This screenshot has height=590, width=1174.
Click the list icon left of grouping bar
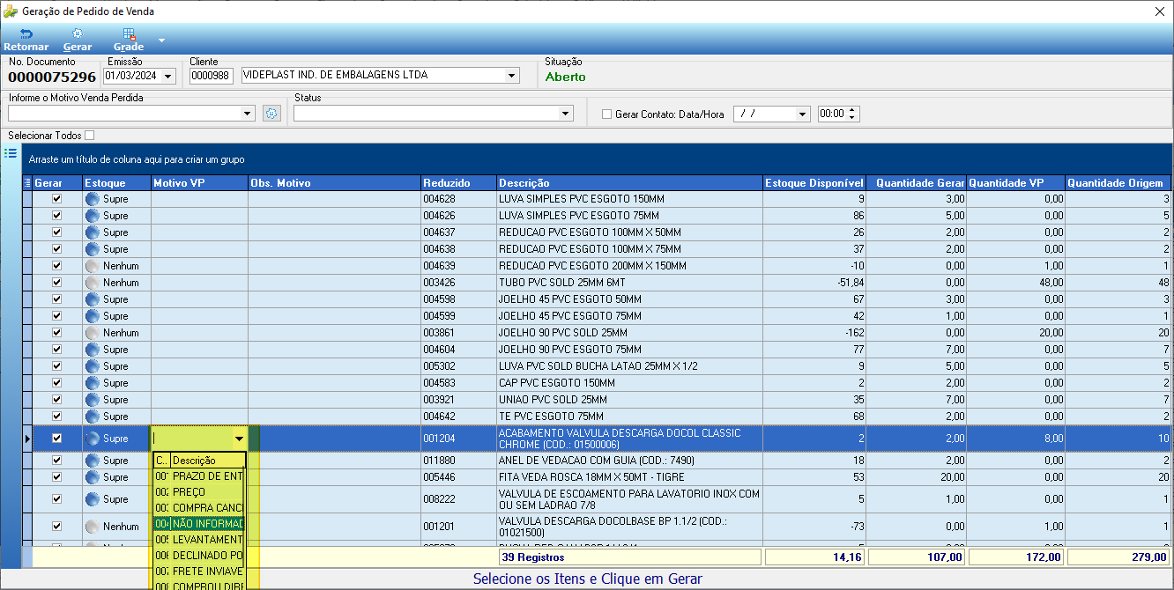point(11,153)
